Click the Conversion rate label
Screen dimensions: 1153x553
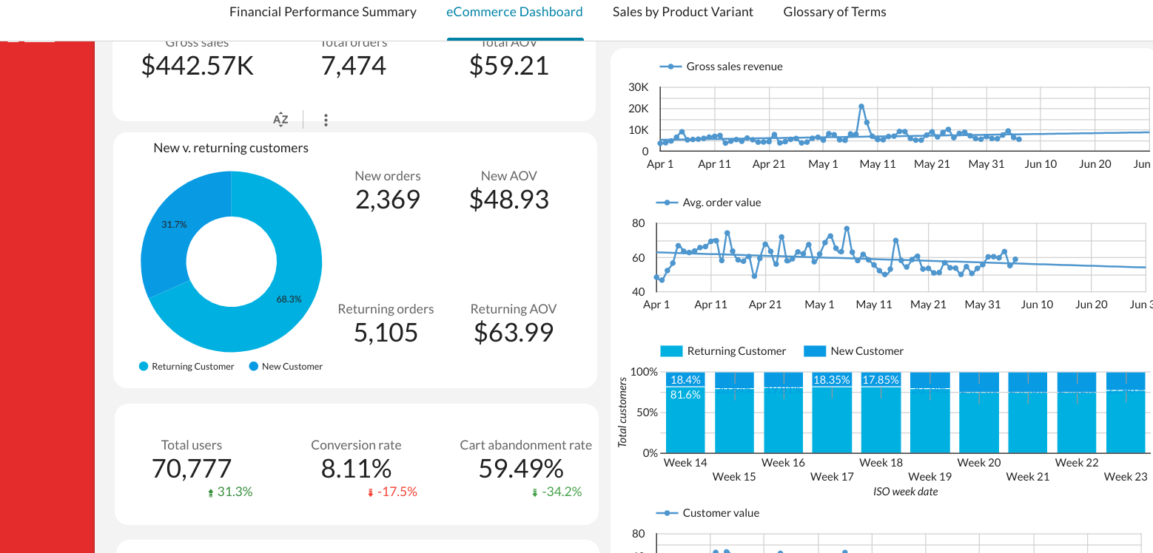point(356,445)
